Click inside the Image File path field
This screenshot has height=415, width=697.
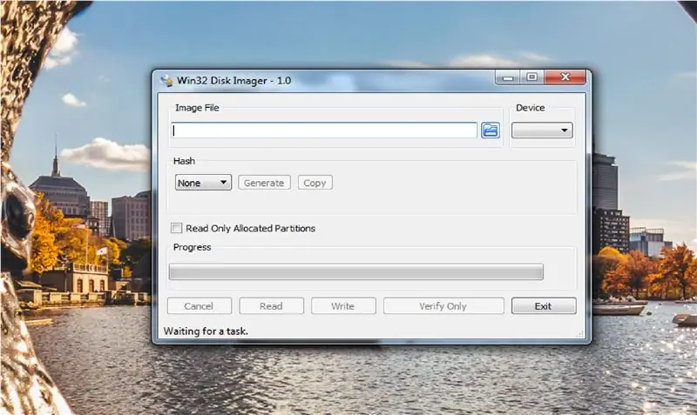tap(324, 130)
